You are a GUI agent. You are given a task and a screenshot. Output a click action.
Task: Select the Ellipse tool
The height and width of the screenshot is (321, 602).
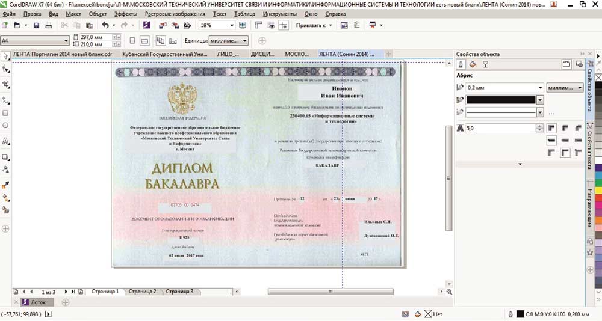[x=6, y=126]
